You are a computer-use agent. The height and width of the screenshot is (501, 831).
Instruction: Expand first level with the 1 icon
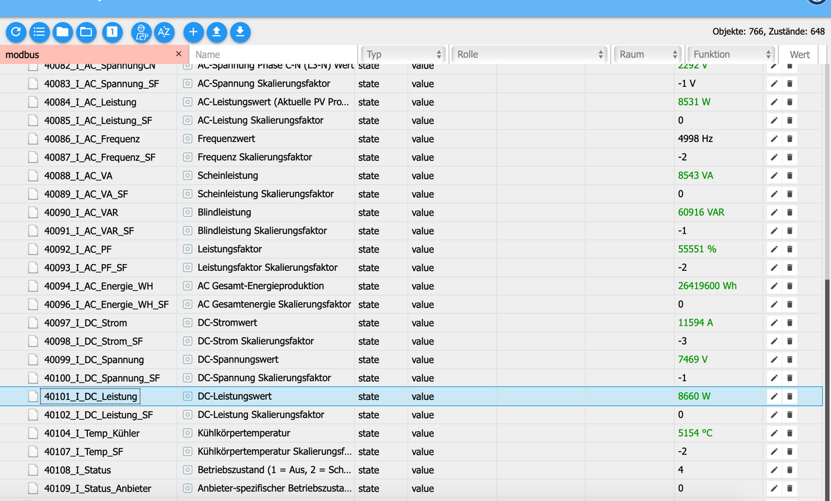click(x=113, y=31)
